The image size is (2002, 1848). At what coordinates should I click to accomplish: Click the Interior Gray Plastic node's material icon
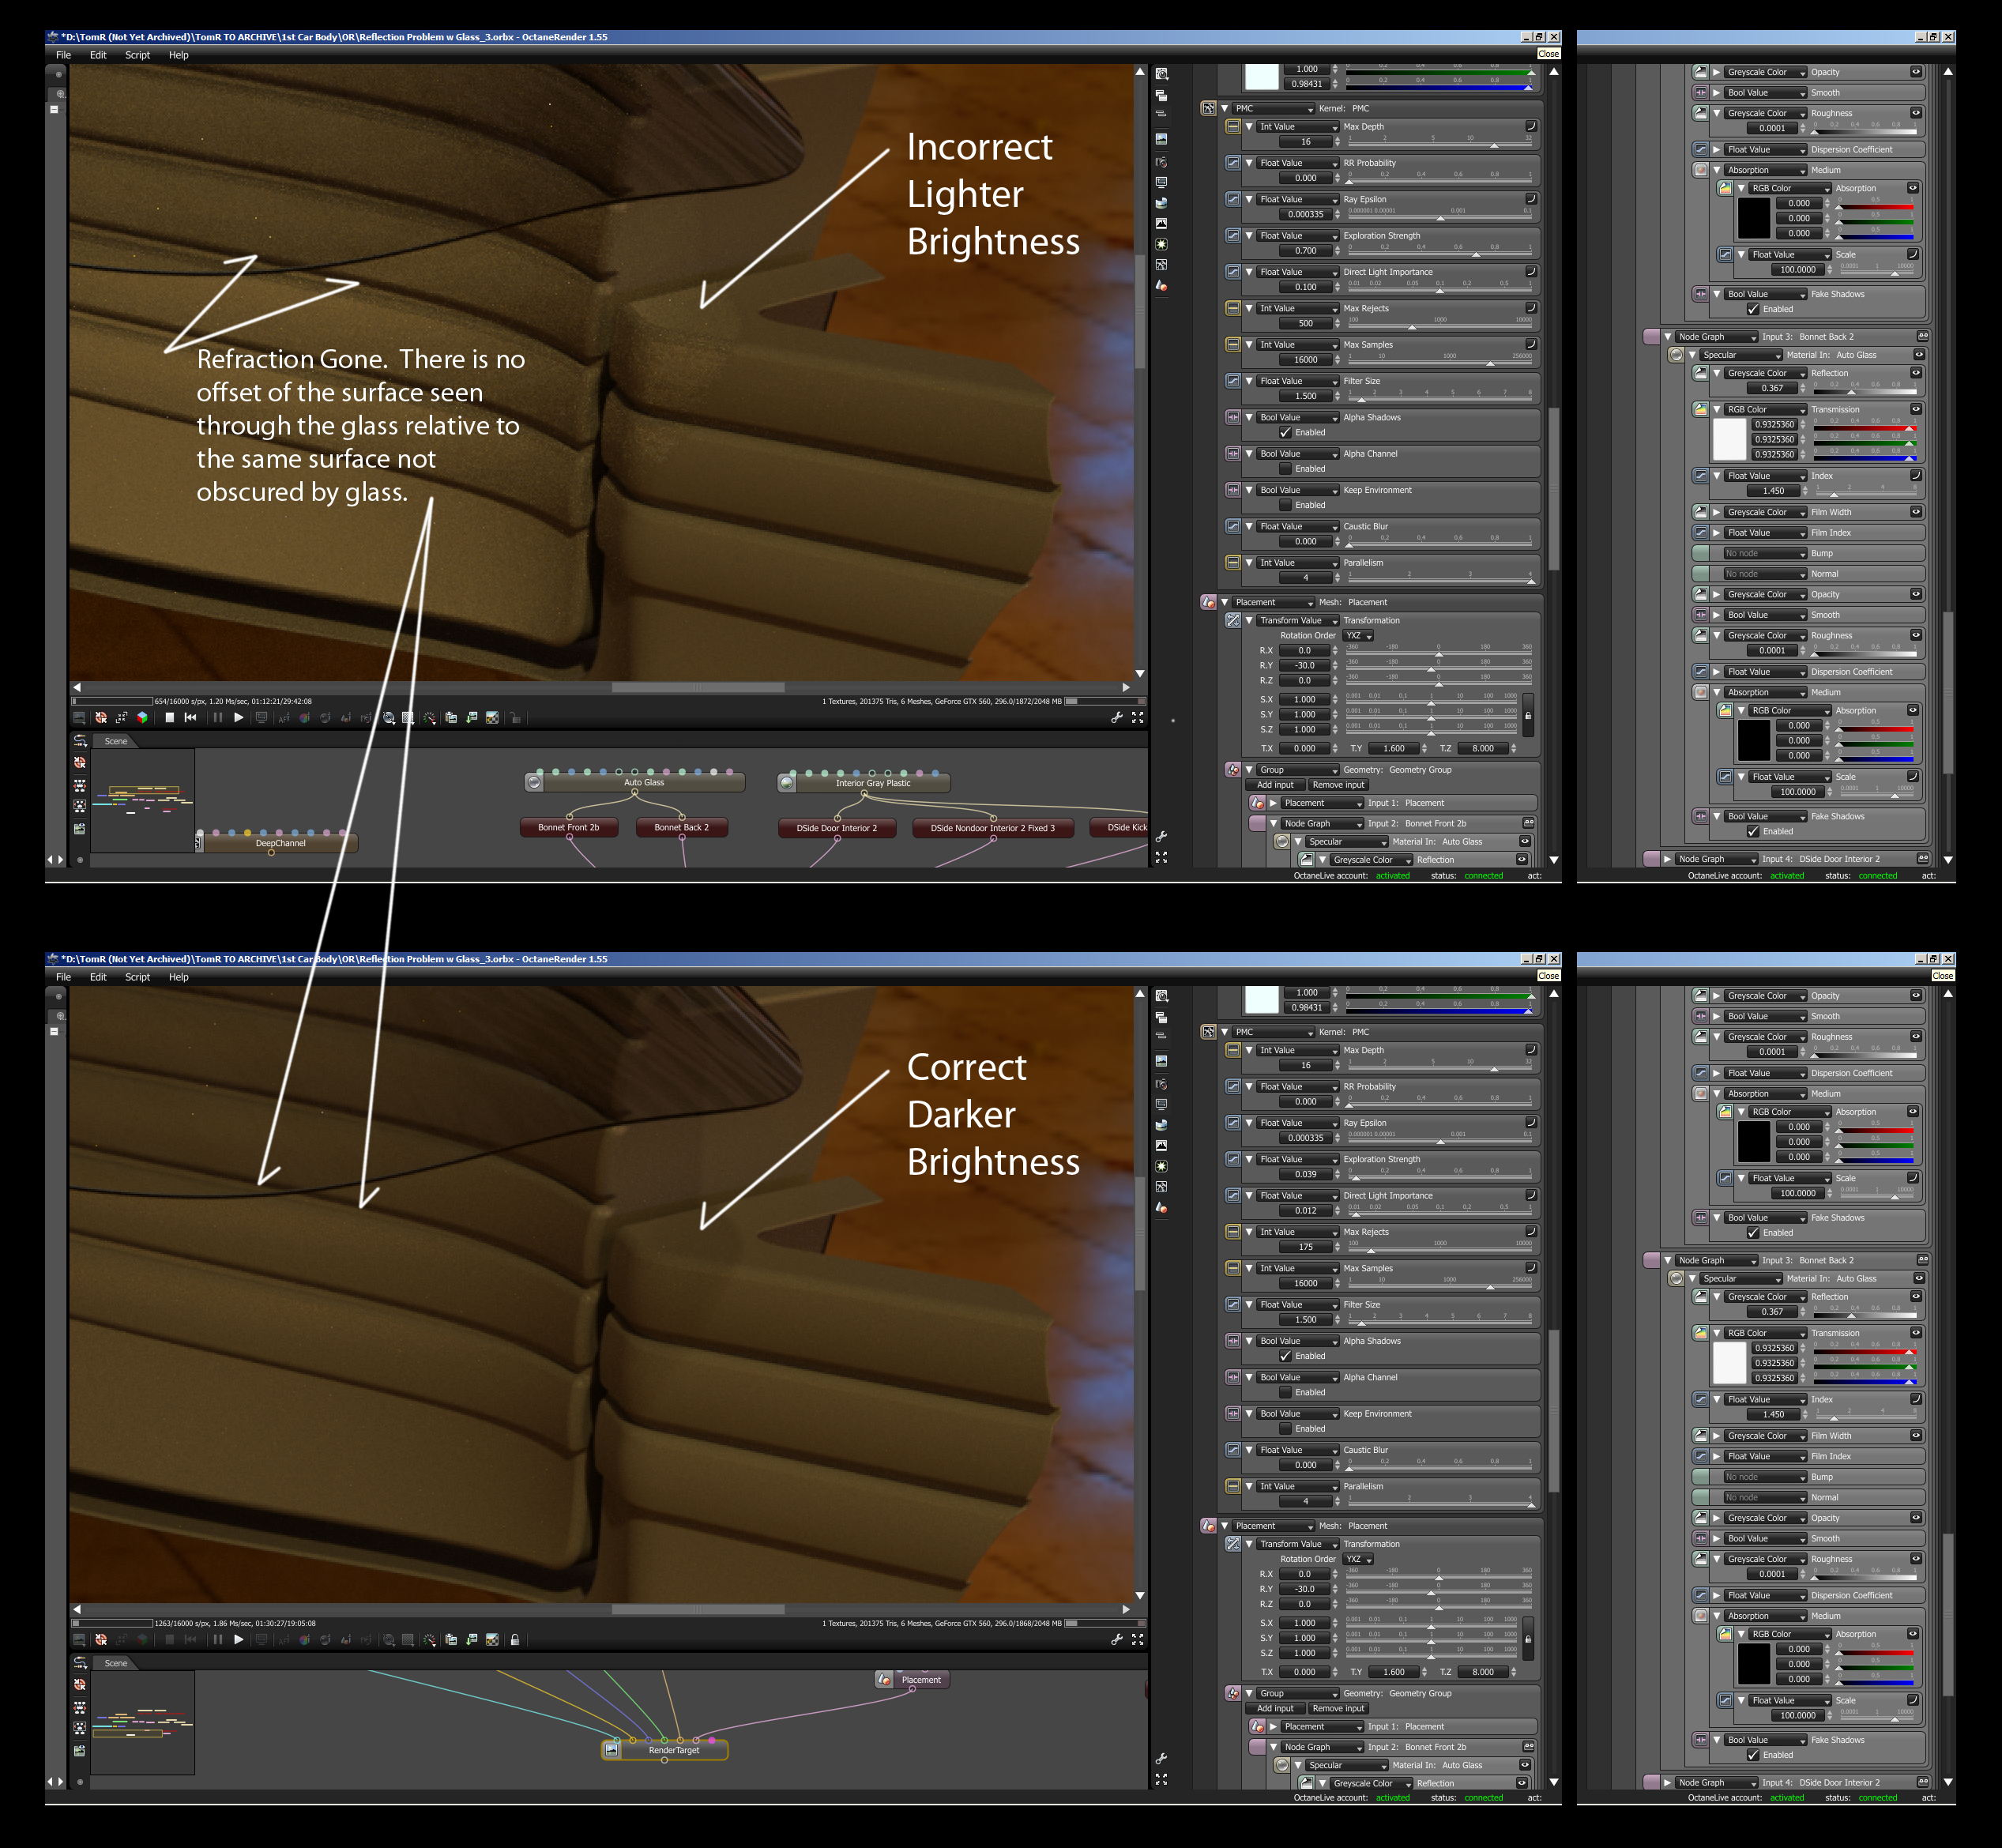787,783
